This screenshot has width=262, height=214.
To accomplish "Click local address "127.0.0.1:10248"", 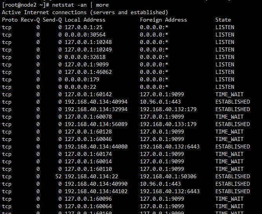I will pyautogui.click(x=88, y=42).
